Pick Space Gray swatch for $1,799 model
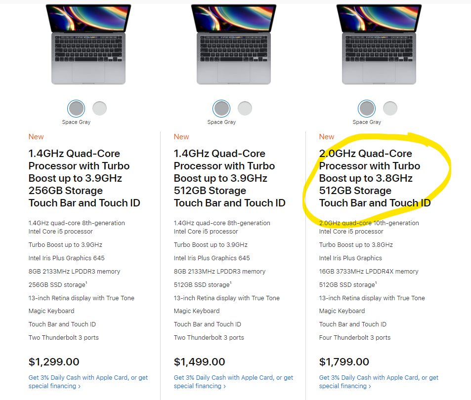The height and width of the screenshot is (400, 471). [x=367, y=108]
